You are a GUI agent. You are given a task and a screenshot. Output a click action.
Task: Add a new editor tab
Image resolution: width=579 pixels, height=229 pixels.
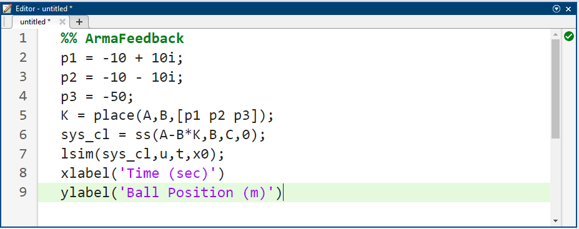[x=79, y=22]
